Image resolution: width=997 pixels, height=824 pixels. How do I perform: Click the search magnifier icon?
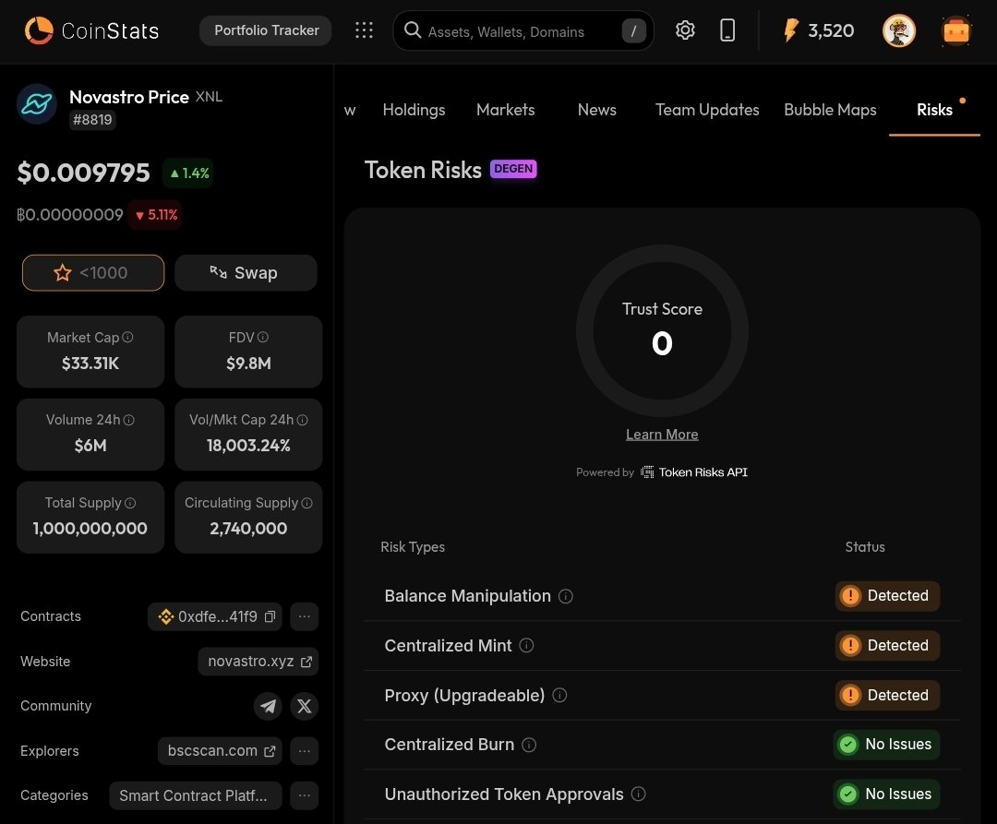point(413,30)
